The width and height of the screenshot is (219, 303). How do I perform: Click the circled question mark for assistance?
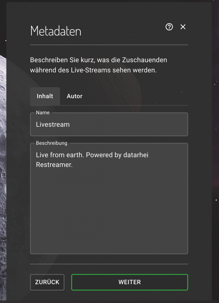pos(169,27)
